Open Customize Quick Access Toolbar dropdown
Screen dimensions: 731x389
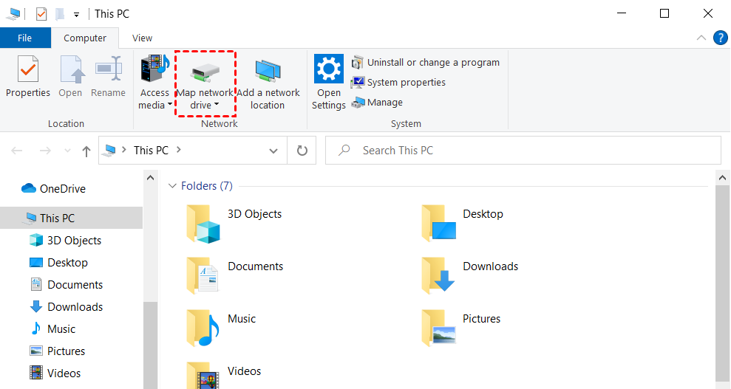pos(76,15)
